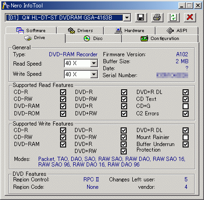The height and width of the screenshot is (200, 204).
Task: Toggle CD-RW read feature checkbox
Action: point(63,99)
